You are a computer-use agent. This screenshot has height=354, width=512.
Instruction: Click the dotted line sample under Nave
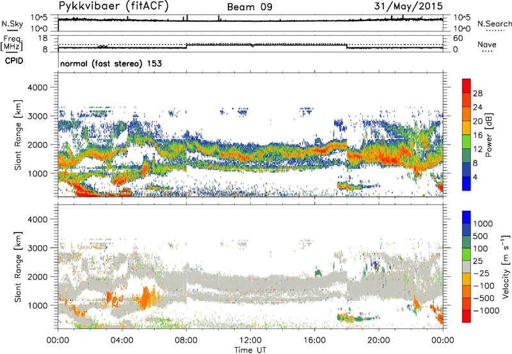coord(488,52)
